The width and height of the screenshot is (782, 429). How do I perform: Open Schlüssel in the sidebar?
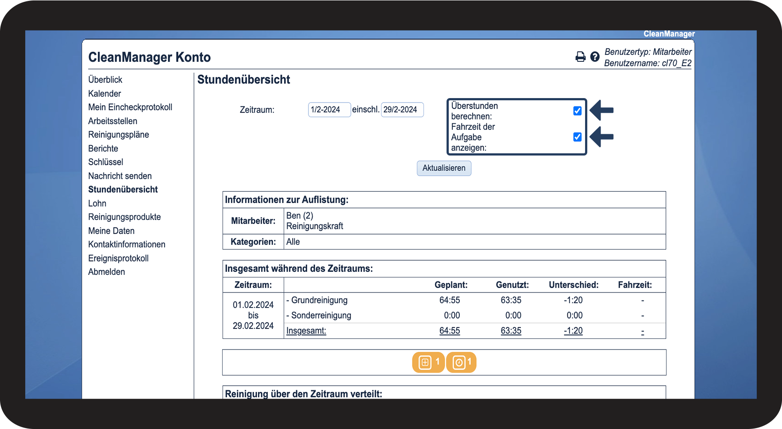click(106, 162)
